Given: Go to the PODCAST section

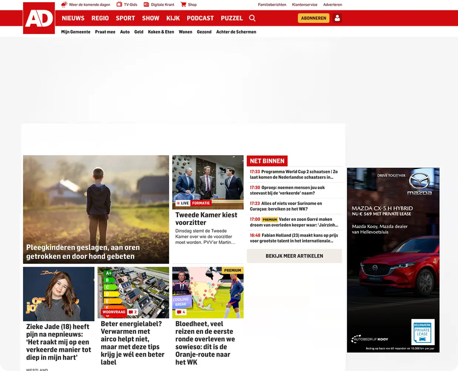Looking at the screenshot, I should pos(200,18).
